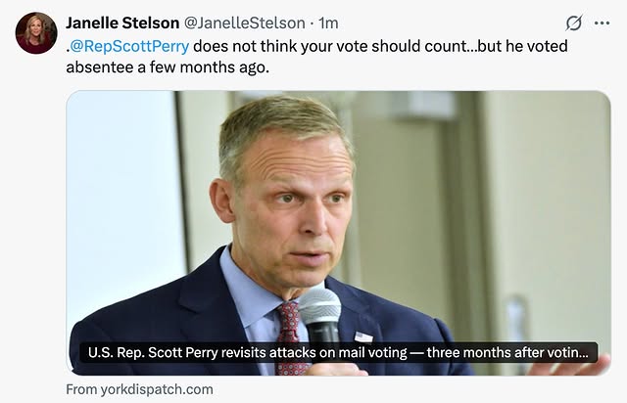Open the three-dot More options menu
This screenshot has width=627, height=403.
pyautogui.click(x=602, y=22)
